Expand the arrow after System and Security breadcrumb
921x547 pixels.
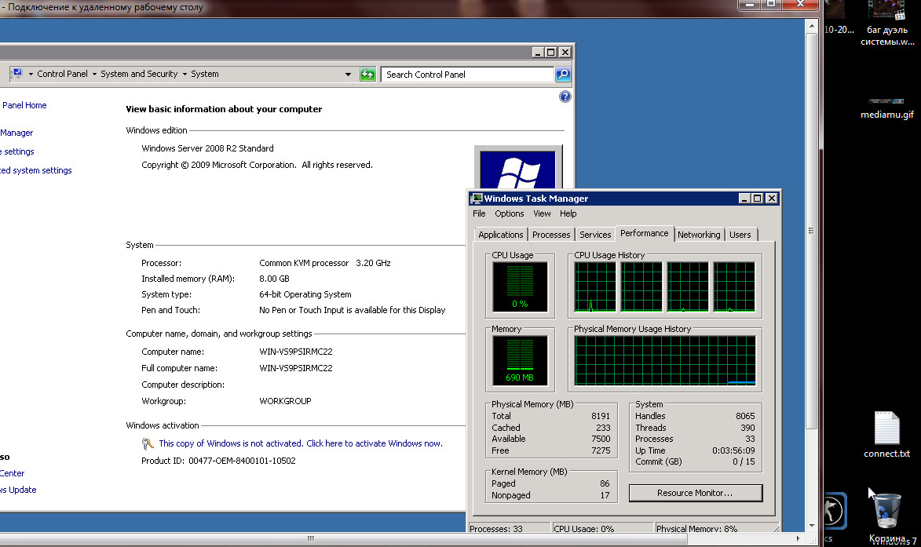click(185, 74)
